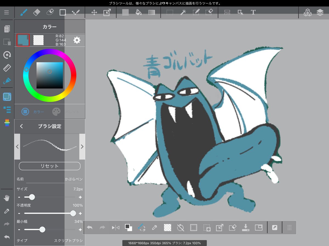Increase brush サイズ with plus
Image resolution: width=329 pixels, height=246 pixels.
pyautogui.click(x=80, y=197)
